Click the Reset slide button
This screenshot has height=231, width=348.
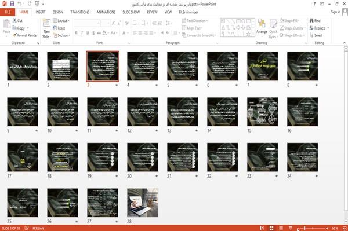59,28
